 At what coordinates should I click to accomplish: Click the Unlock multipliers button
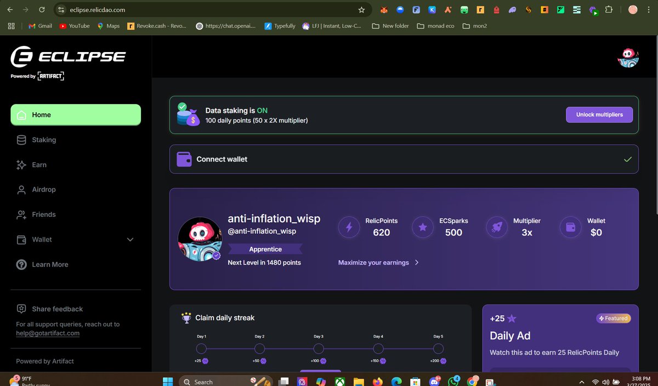pos(599,115)
